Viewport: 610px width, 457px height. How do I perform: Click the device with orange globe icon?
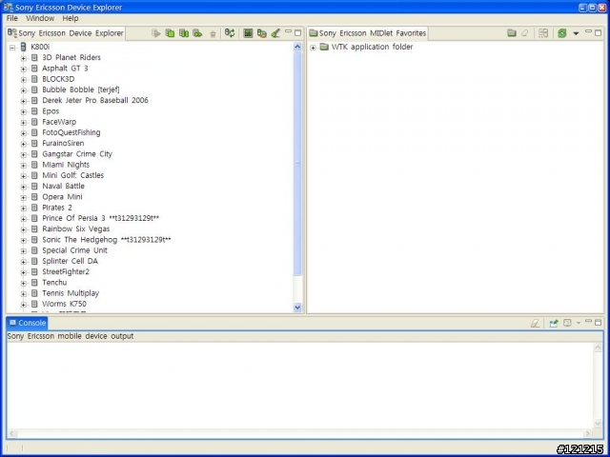click(x=262, y=33)
